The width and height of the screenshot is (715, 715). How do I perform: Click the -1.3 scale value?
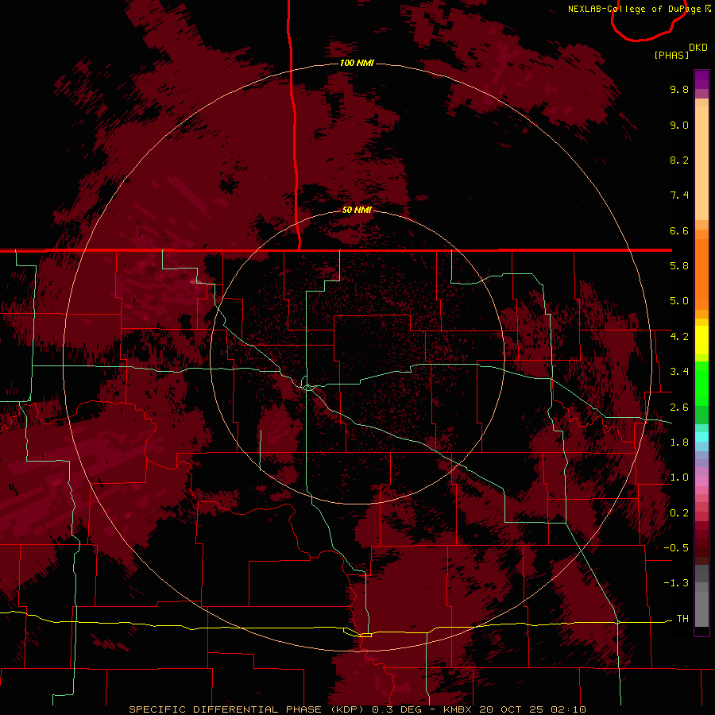pos(676,583)
